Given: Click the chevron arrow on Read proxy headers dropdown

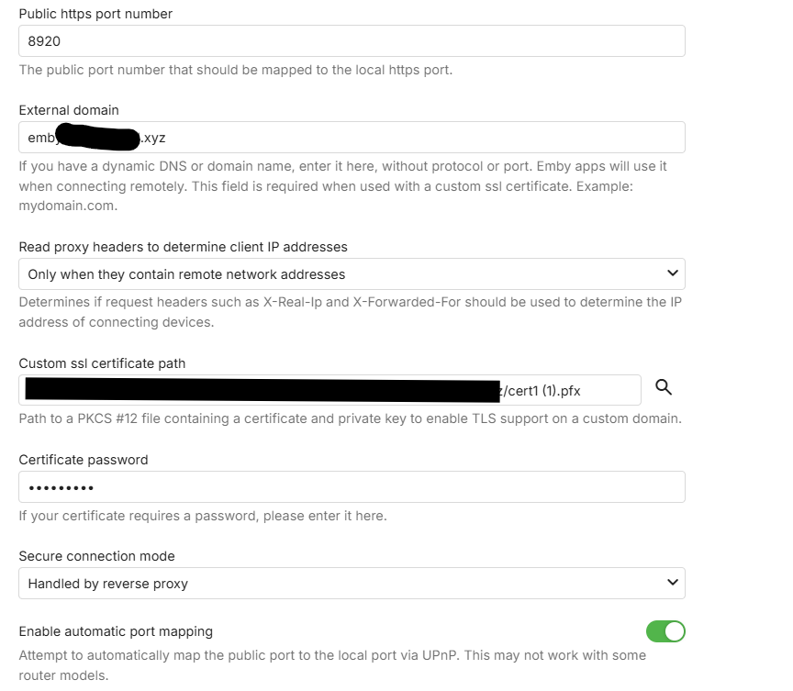Looking at the screenshot, I should [x=673, y=273].
